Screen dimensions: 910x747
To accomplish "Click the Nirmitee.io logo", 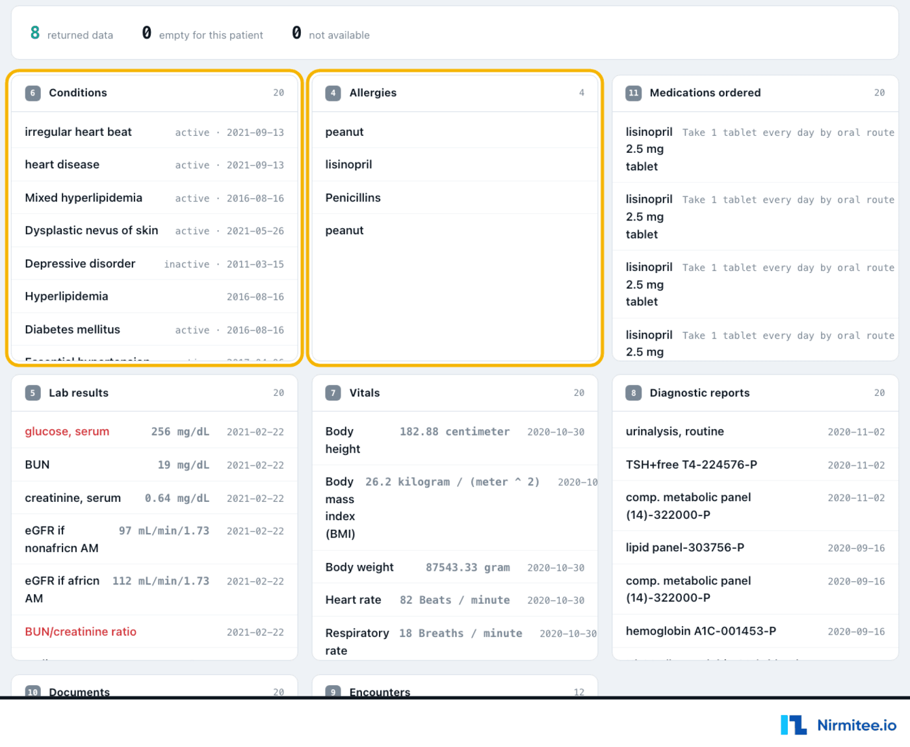I will click(x=838, y=725).
